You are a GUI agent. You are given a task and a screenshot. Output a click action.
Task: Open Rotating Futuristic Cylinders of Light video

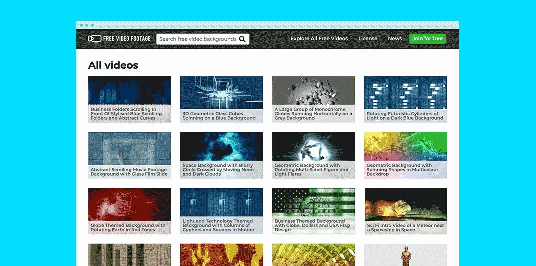pos(406,99)
